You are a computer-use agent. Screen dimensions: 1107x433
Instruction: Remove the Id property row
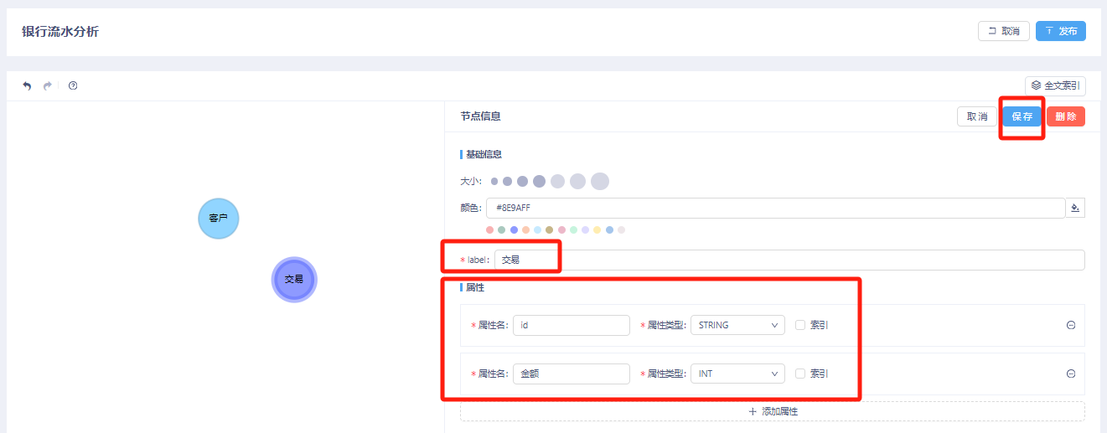coord(1071,326)
